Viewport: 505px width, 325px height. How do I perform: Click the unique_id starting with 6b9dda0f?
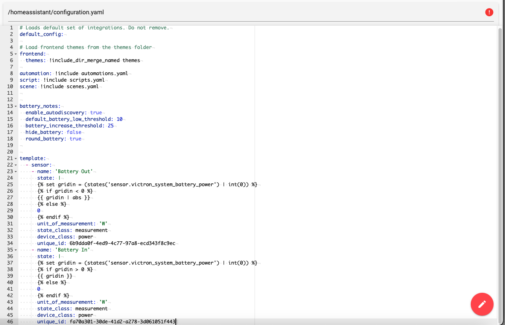tap(122, 243)
